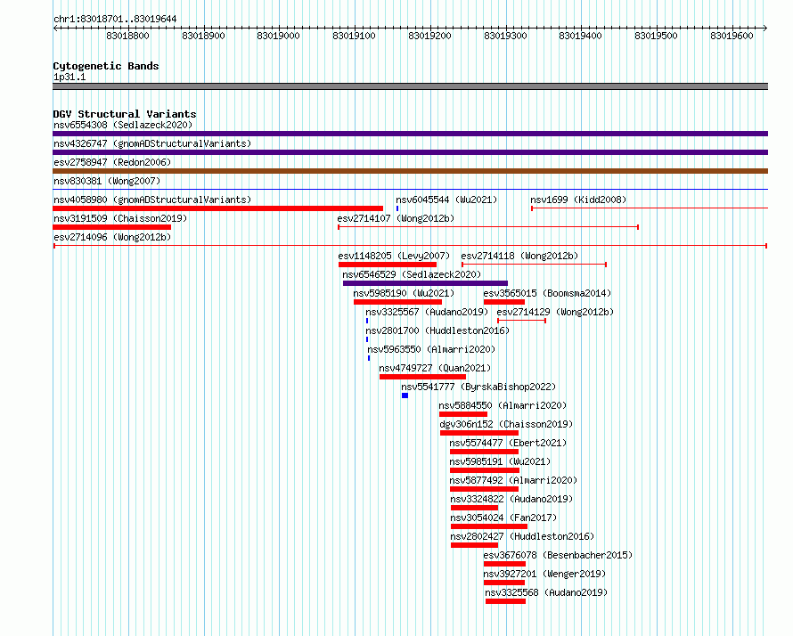Open nsv5541777 (ByrskaBishop2022) variant

pyautogui.click(x=478, y=387)
